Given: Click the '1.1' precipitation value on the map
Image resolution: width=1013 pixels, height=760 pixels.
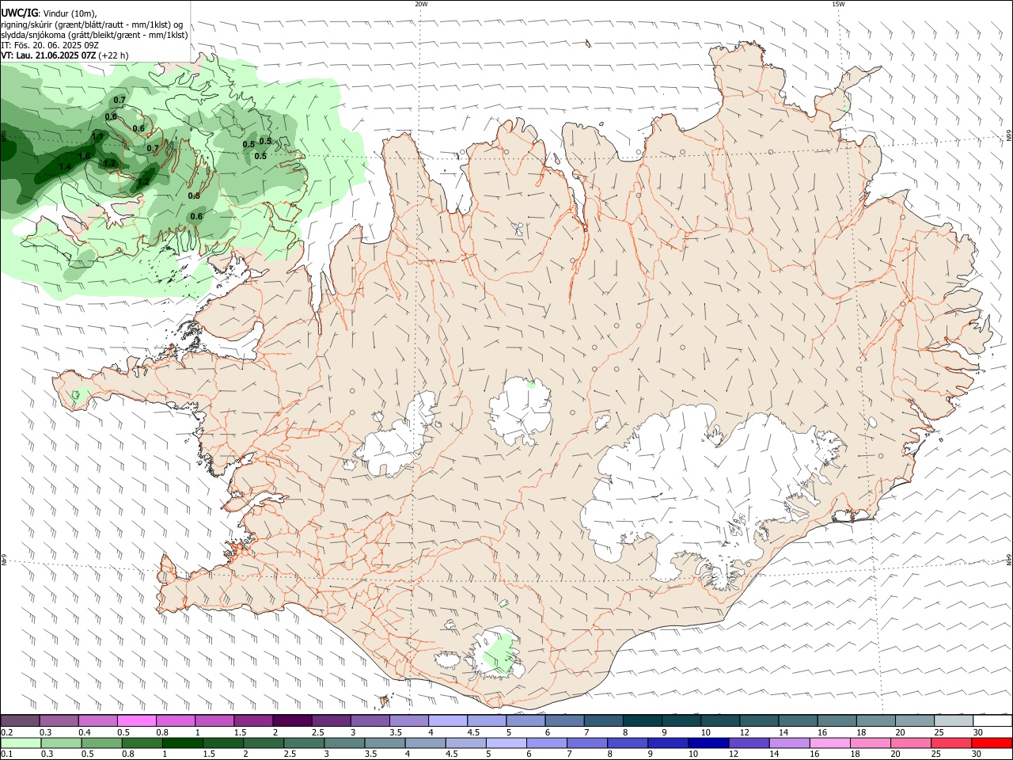Looking at the screenshot, I should 98,137.
